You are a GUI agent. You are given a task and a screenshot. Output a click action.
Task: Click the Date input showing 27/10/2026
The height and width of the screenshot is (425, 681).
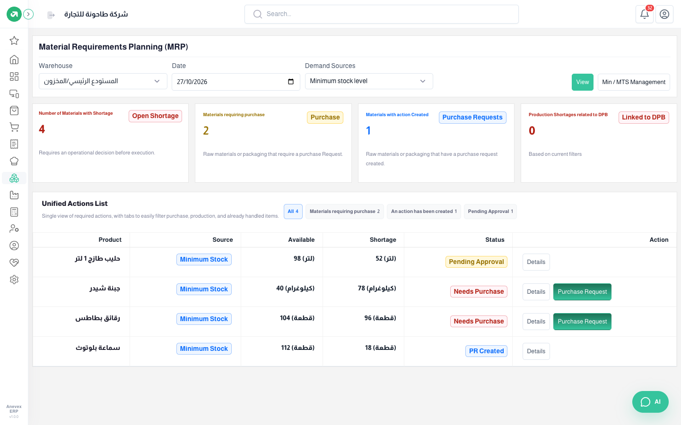[x=236, y=82]
